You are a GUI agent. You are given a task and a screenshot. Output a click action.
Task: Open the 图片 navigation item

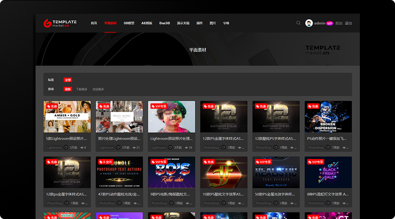point(212,23)
